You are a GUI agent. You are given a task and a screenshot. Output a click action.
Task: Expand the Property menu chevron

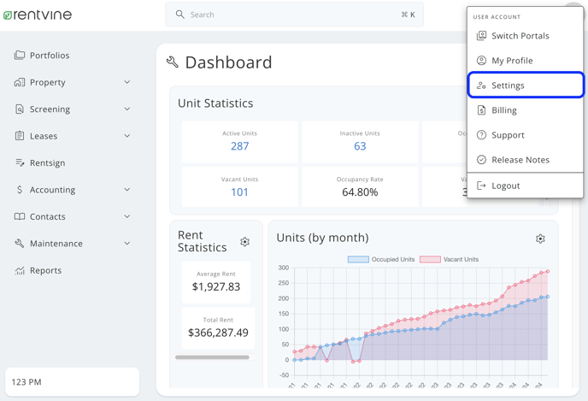127,82
